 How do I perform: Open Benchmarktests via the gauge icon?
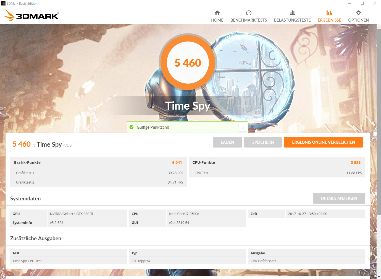(249, 13)
